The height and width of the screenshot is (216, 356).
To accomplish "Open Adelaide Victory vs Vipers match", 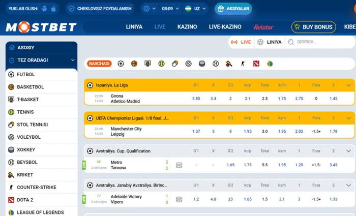I will pyautogui.click(x=126, y=199).
